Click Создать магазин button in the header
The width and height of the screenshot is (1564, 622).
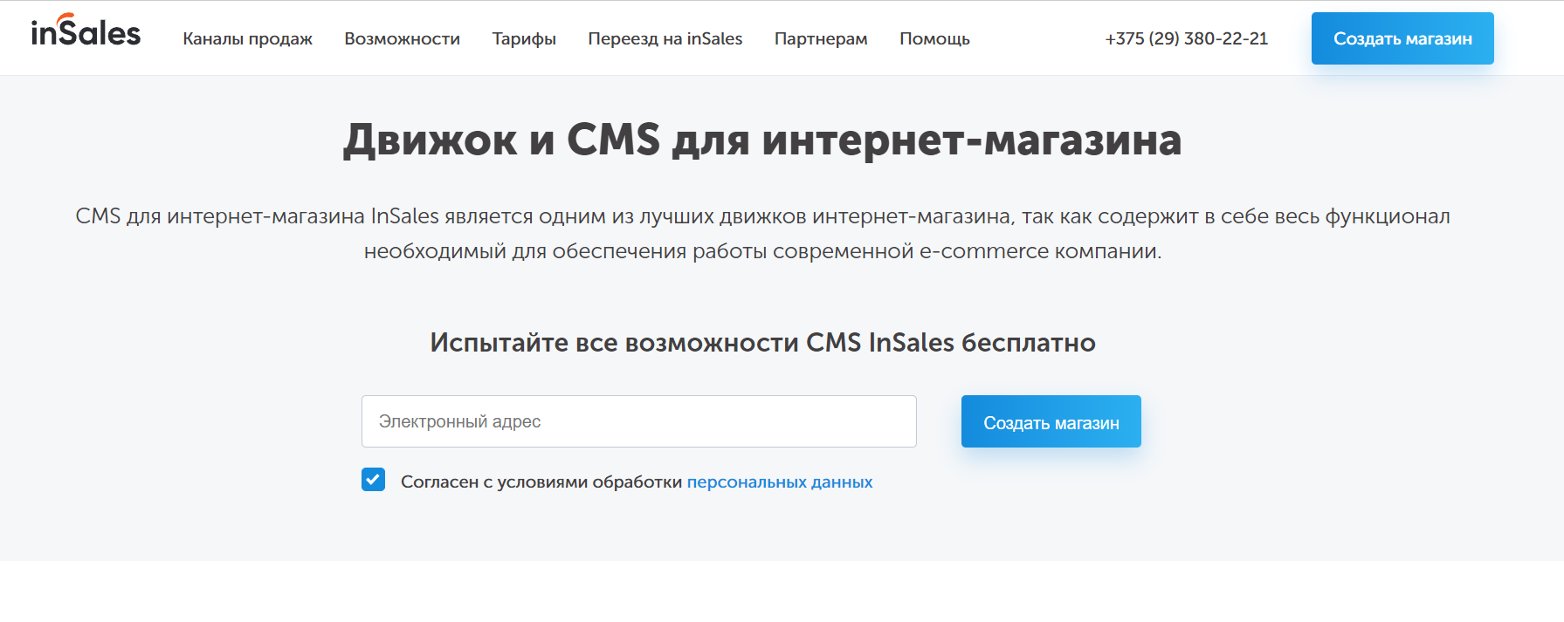(x=1402, y=38)
